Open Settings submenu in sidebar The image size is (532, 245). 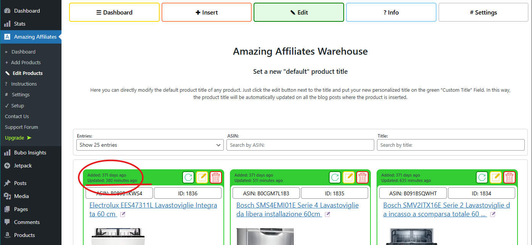point(21,94)
